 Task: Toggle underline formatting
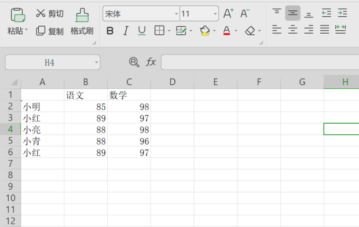tap(142, 31)
